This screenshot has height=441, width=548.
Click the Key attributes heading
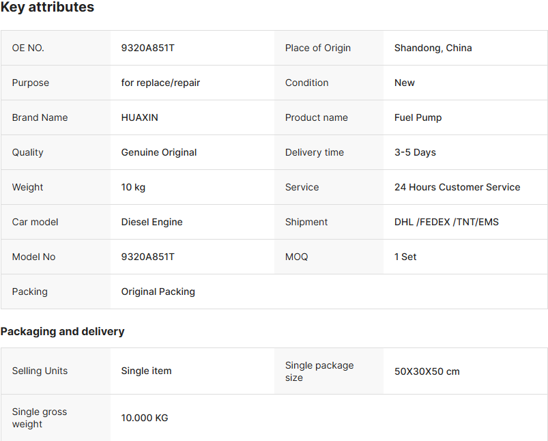click(47, 7)
